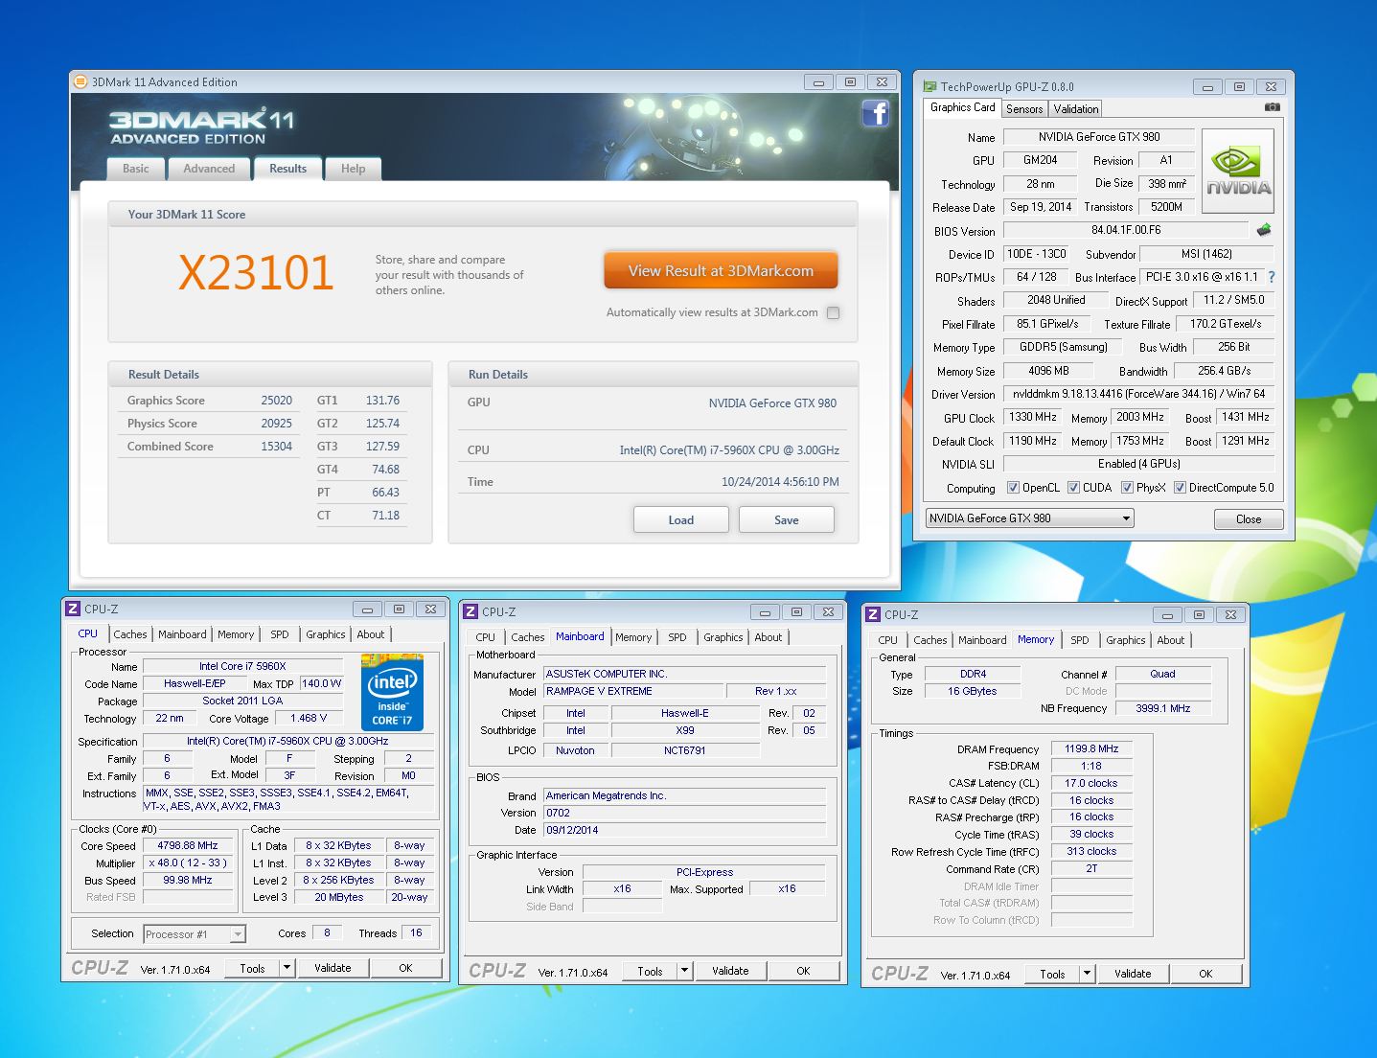
Task: Click the Core Voltage value 1.468 V
Action: [x=309, y=718]
